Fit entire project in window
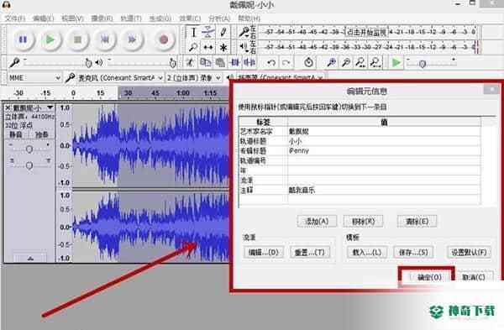Viewport: 504px width, 330px height. click(x=375, y=62)
